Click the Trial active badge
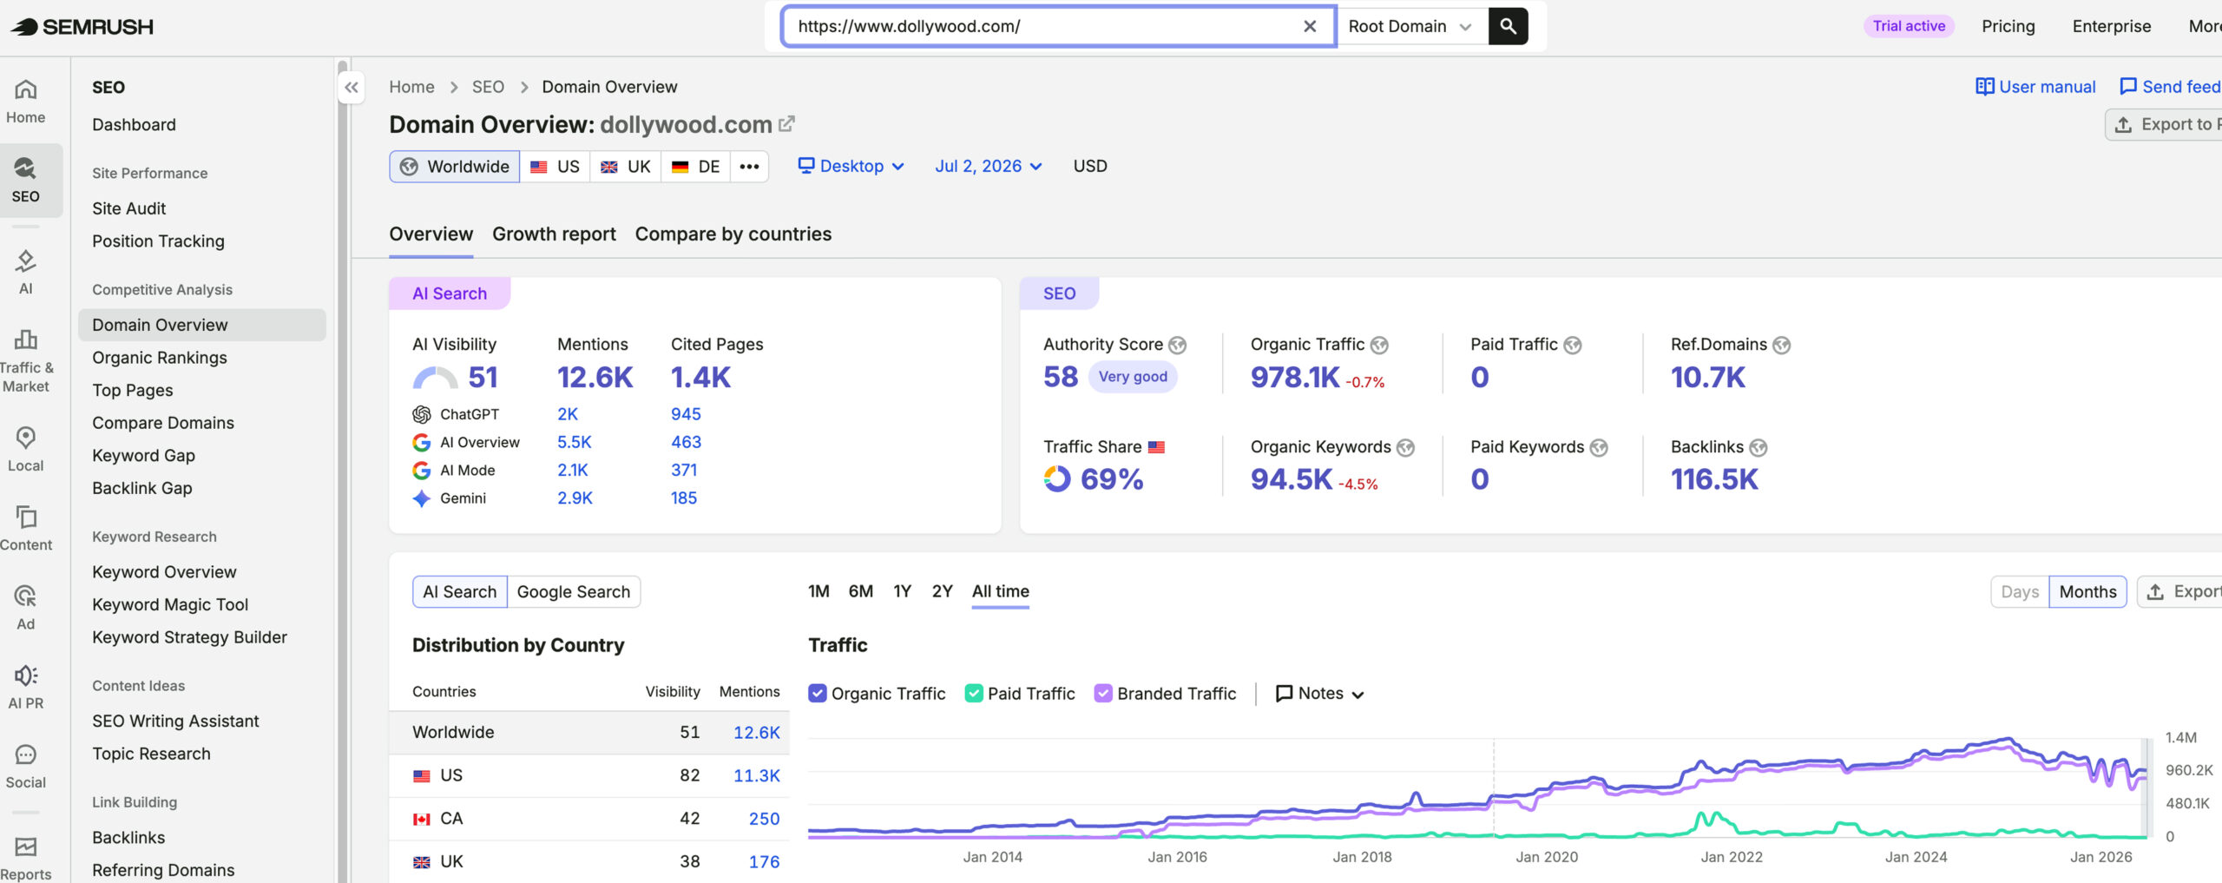This screenshot has width=2222, height=883. 1909,26
